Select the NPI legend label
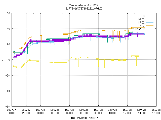 [142, 26]
